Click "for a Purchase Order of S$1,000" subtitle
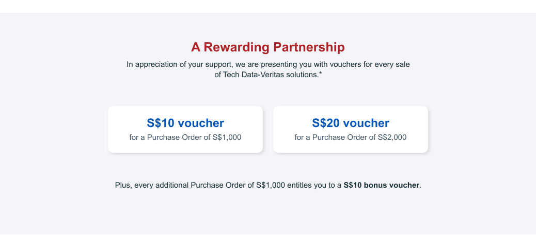This screenshot has height=235, width=536. click(x=185, y=137)
